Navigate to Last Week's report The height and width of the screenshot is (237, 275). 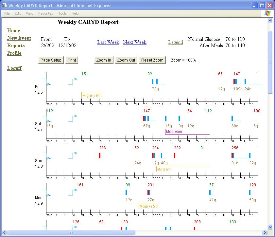[x=108, y=42]
